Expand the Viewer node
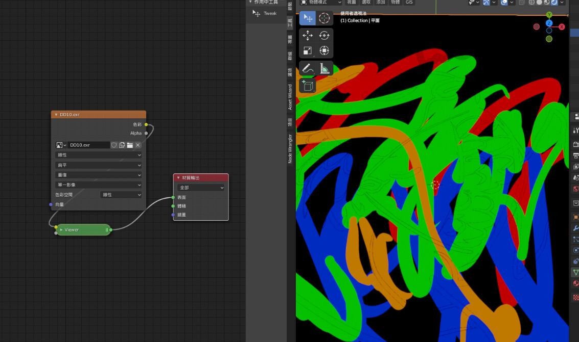 61,230
